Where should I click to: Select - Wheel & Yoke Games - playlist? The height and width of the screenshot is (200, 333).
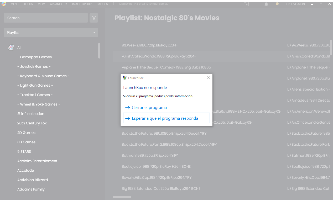click(x=39, y=104)
